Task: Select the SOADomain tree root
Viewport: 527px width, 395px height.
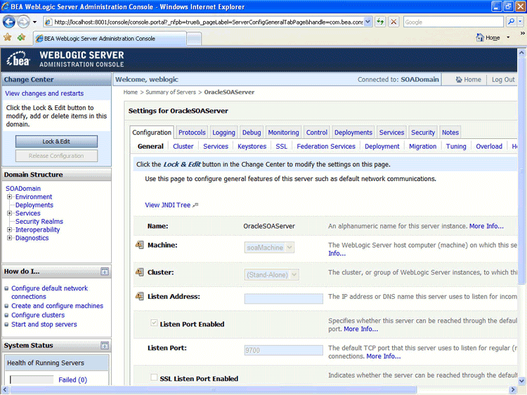Action: (23, 188)
